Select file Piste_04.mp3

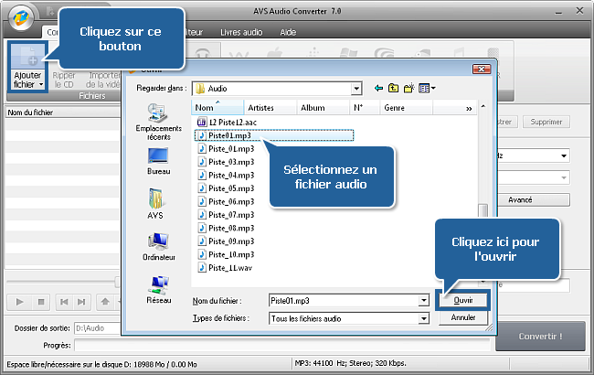[226, 176]
